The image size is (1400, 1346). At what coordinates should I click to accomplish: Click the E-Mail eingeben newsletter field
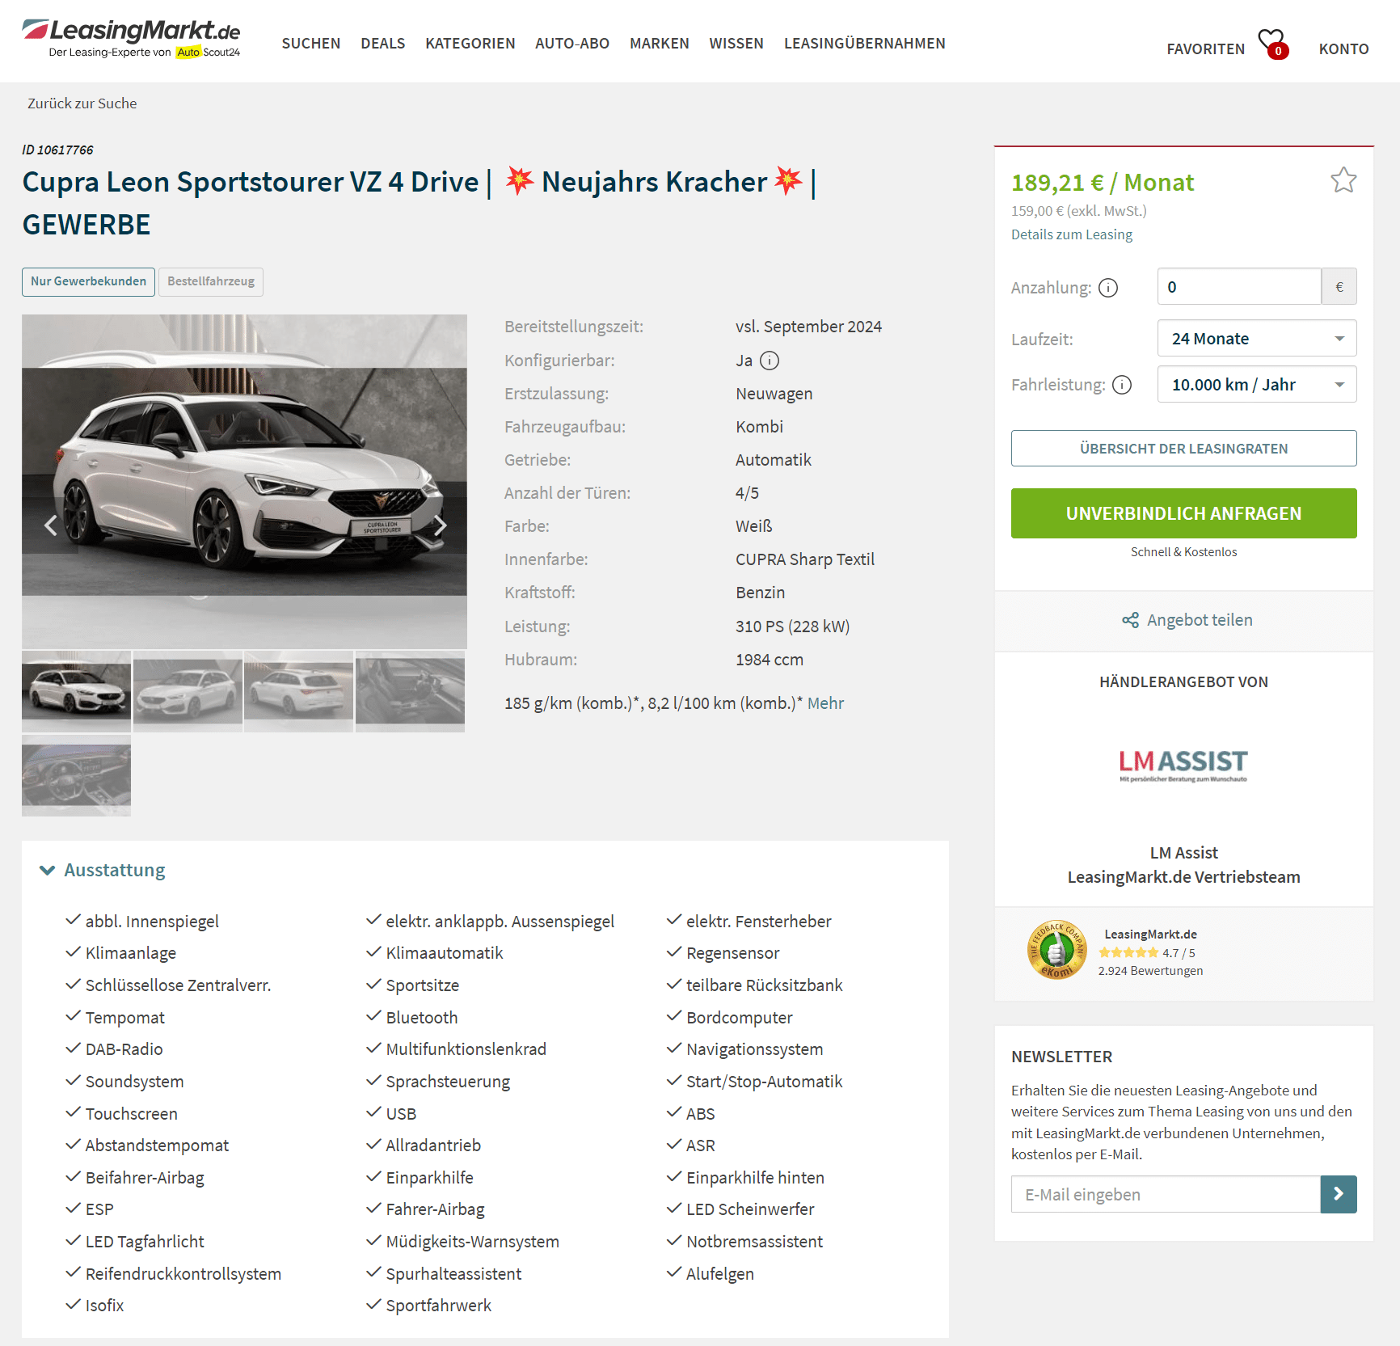(1166, 1194)
